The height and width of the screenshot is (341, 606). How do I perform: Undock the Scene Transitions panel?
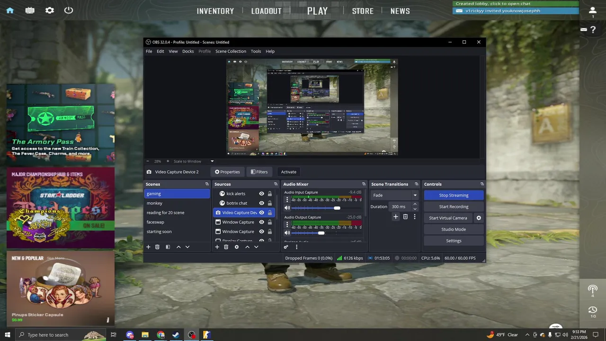tap(417, 184)
